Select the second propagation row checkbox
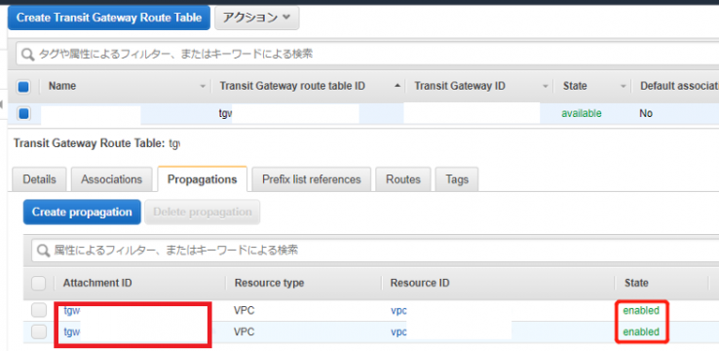This screenshot has height=351, width=719. 39,331
